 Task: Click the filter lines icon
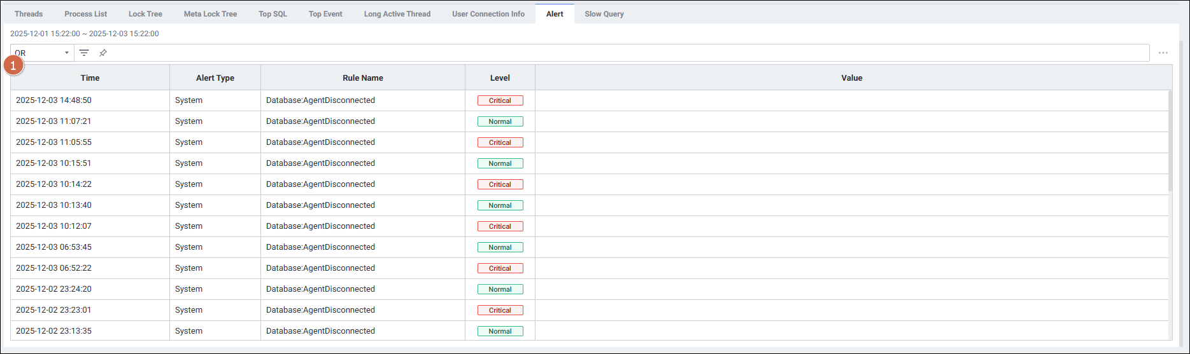pos(84,53)
